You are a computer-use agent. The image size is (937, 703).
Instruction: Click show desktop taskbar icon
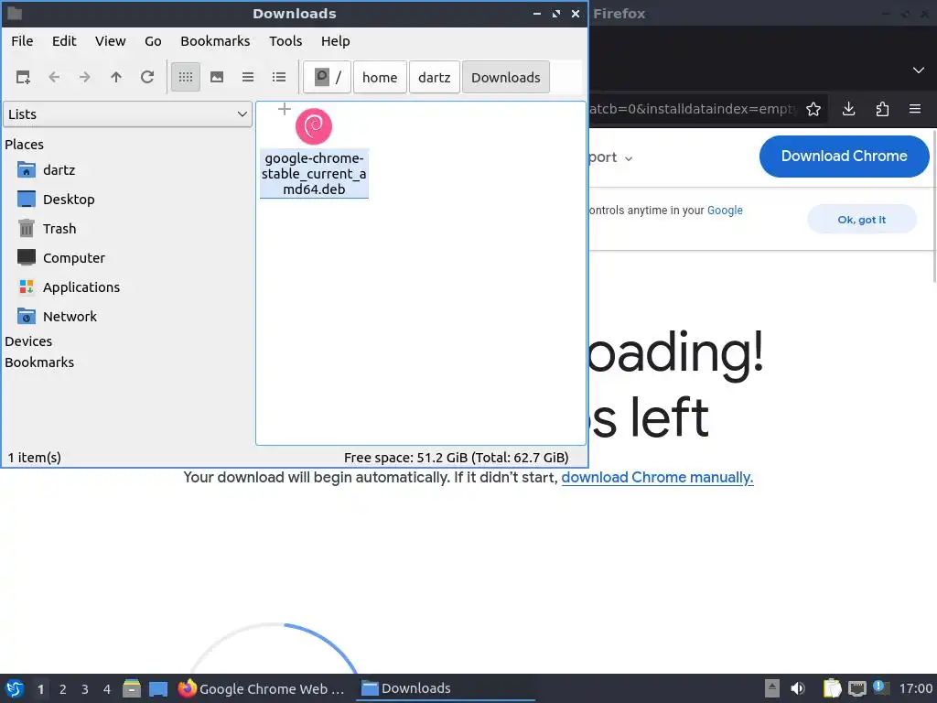[x=158, y=688]
